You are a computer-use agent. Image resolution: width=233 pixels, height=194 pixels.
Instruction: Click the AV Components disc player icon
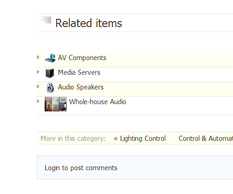[50, 58]
